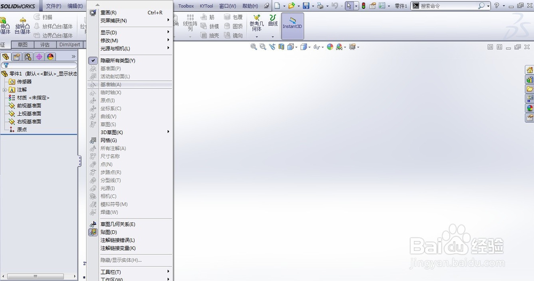This screenshot has width=534, height=281.
Task: Open the Edit (编辑) menu
Action: (75, 6)
